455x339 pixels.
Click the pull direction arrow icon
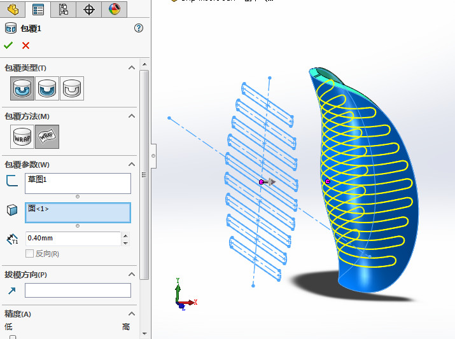coord(12,291)
